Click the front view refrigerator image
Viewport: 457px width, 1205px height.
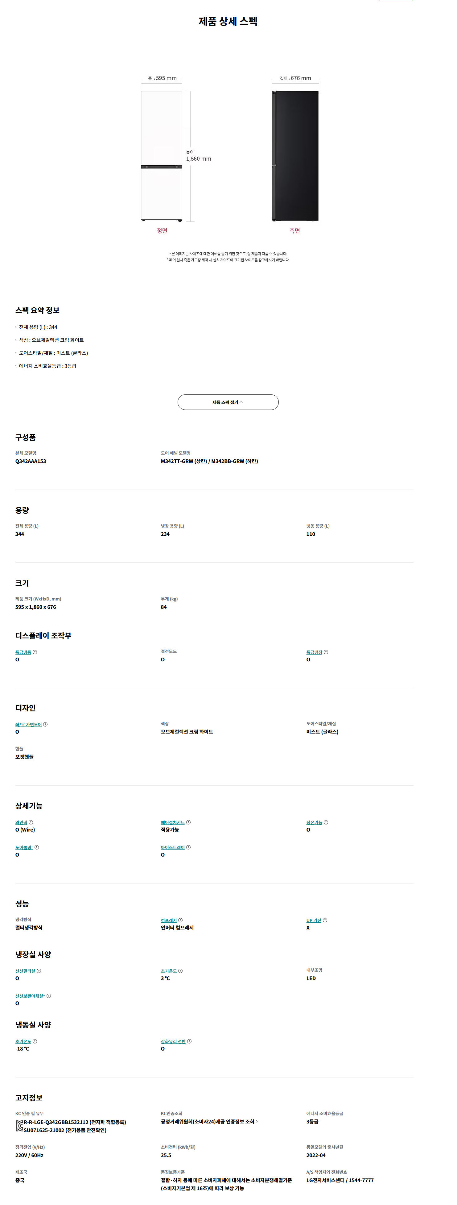pyautogui.click(x=162, y=156)
